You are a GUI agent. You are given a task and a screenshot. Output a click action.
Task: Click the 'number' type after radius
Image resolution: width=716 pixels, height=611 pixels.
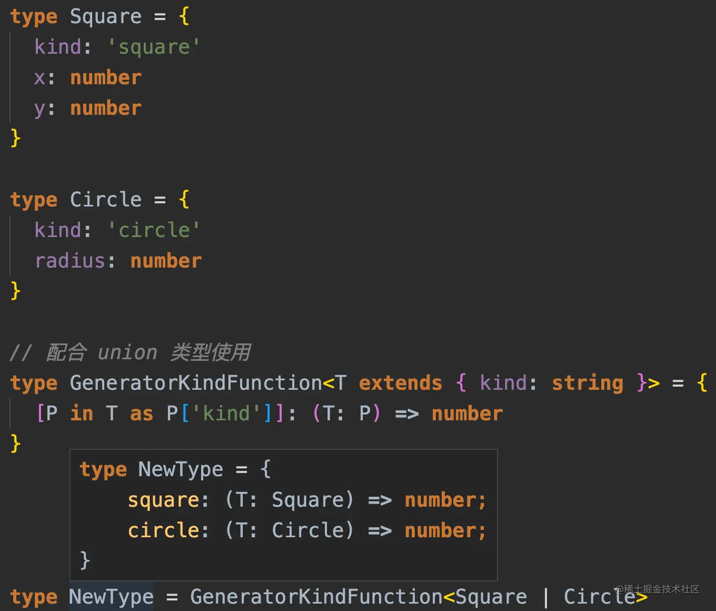[166, 261]
